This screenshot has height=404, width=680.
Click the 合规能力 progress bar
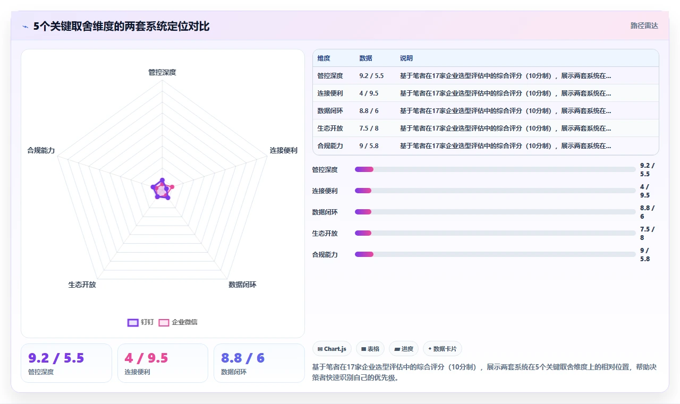tap(495, 254)
